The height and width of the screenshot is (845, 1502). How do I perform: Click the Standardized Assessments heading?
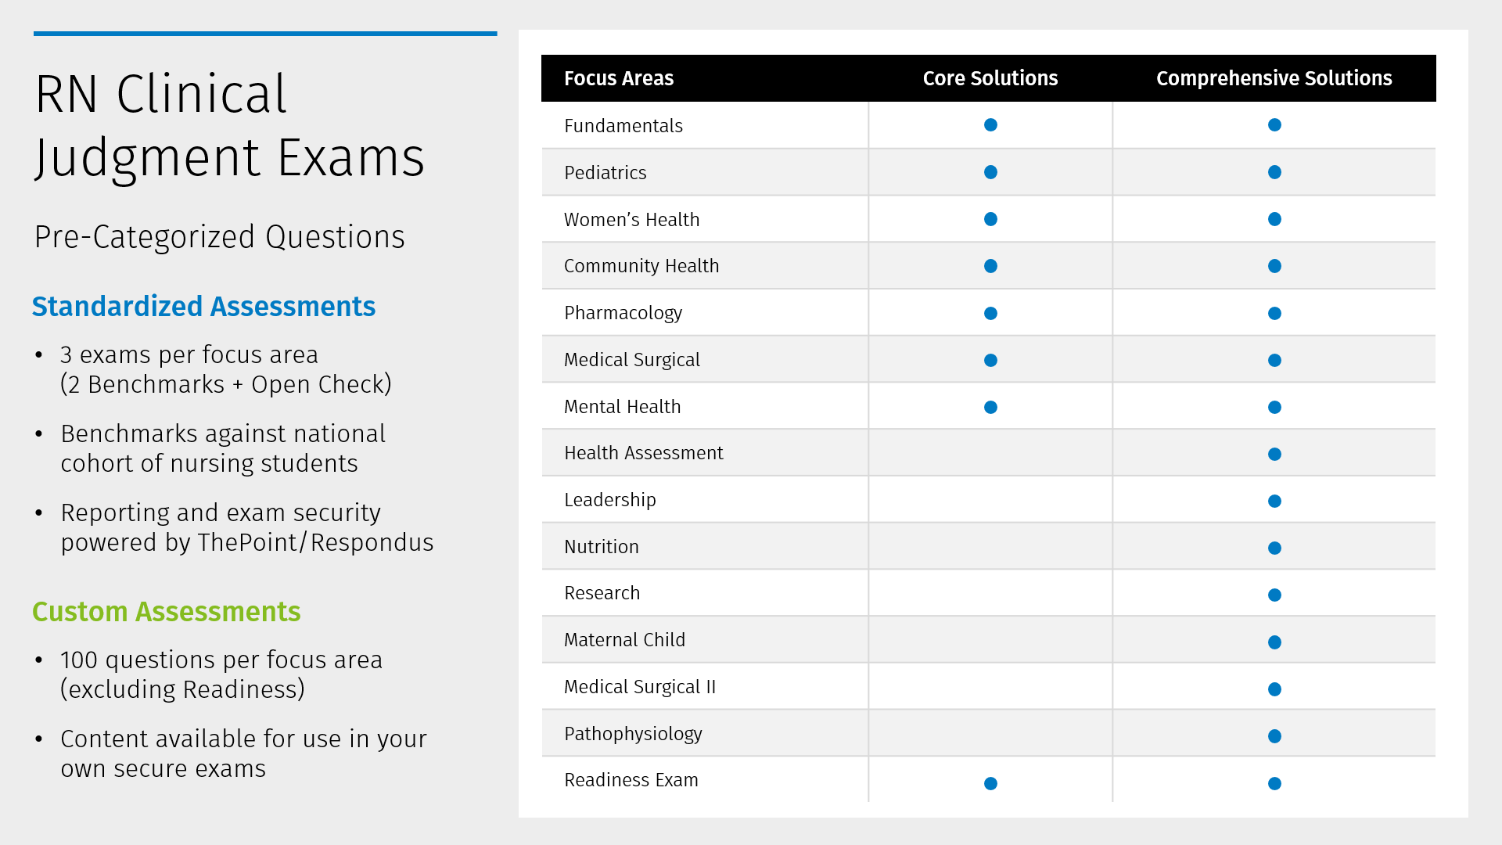tap(203, 306)
